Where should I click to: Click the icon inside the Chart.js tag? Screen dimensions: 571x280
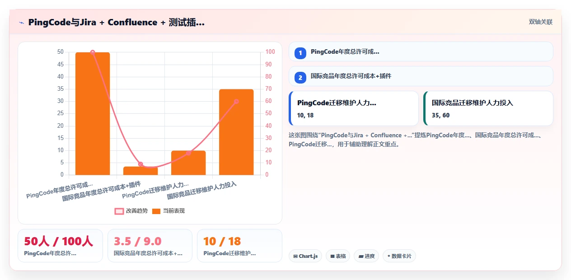click(x=295, y=257)
